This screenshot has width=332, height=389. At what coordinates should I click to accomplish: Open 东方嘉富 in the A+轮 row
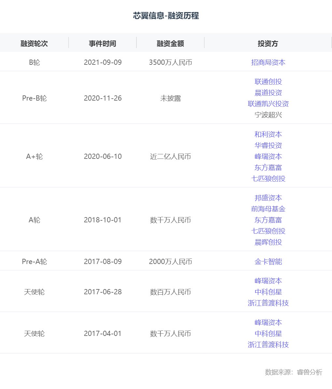click(x=268, y=167)
